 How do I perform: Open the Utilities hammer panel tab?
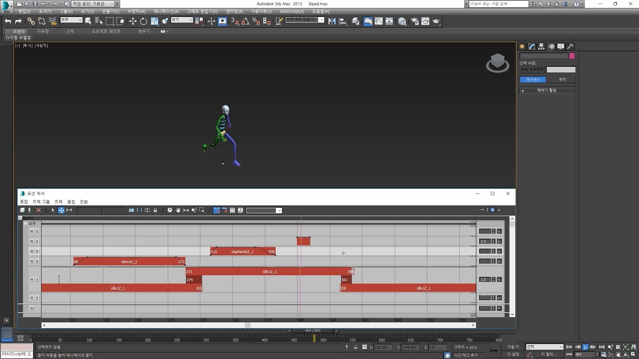pyautogui.click(x=571, y=46)
